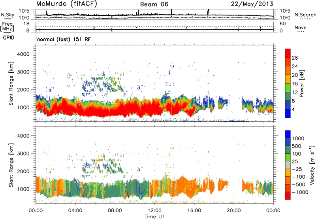Click the "18" frequency axis value
Image resolution: width=316 pixels, height=219 pixels.
[26, 24]
